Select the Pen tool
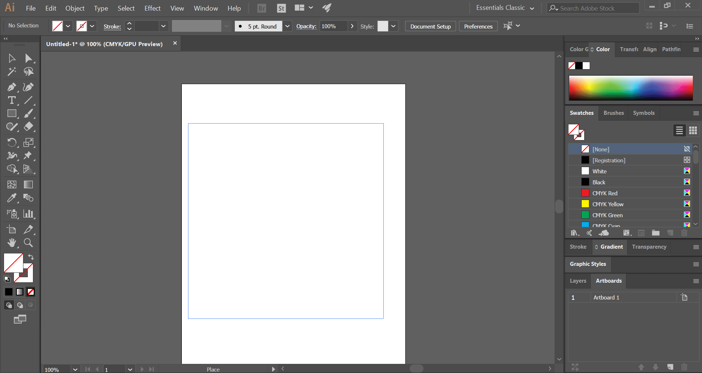 (x=11, y=87)
